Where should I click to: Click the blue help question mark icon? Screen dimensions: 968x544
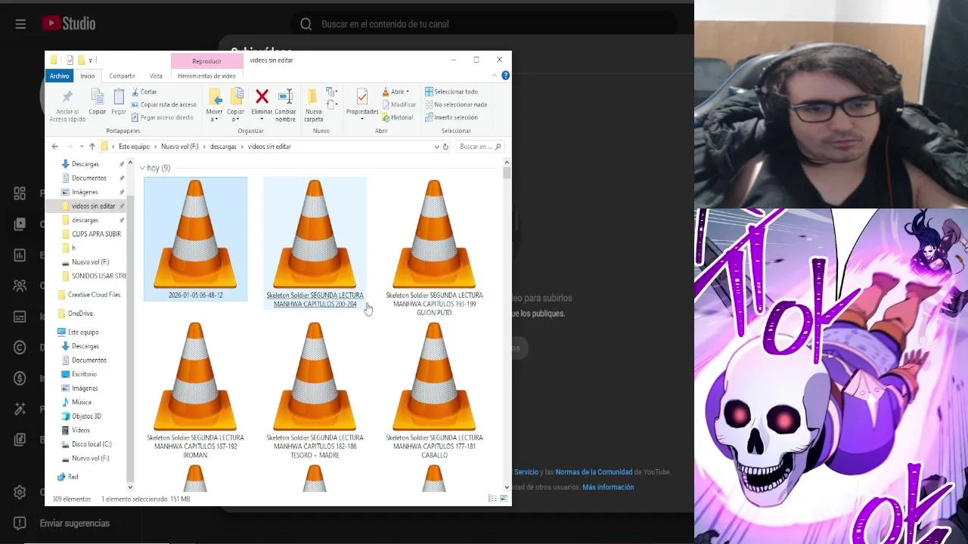click(505, 76)
